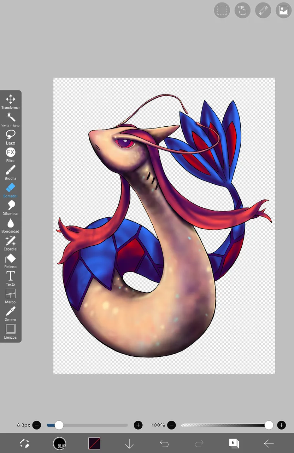Select the Relleno fill tool
Viewport: 294px width, 453px height.
tap(10, 261)
